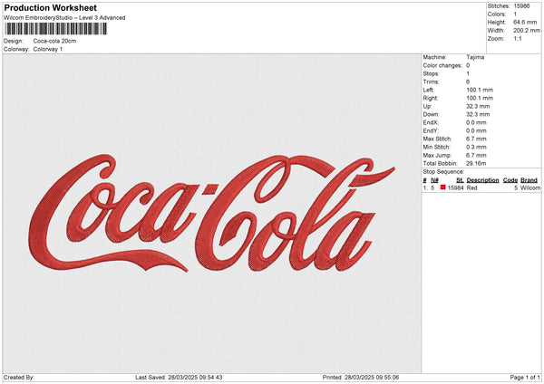Click the 'EndY:' label
The width and height of the screenshot is (544, 384).
431,130
